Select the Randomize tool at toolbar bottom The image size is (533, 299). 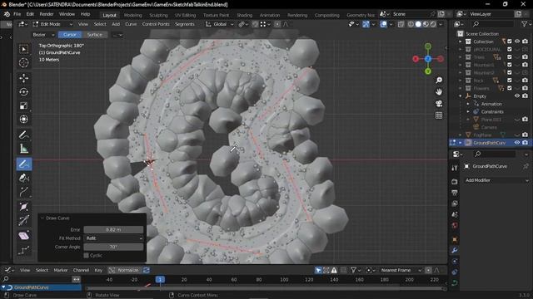[x=24, y=251]
